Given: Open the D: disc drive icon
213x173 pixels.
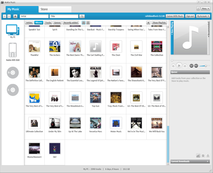Looking at the screenshot, I should coord(13,73).
